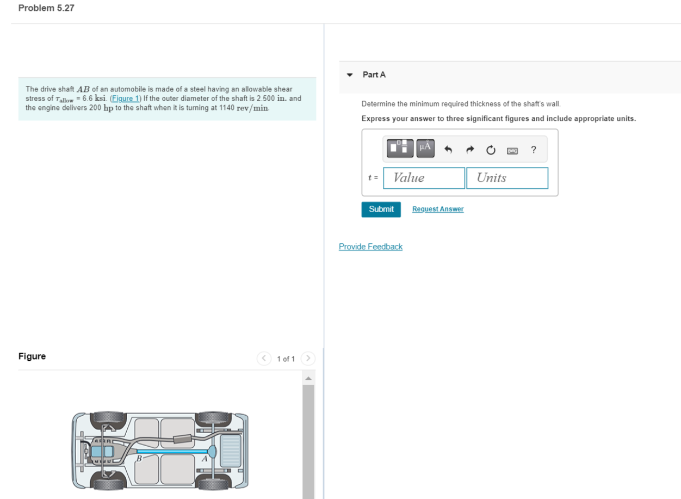Open the Figure 1 link in problem text
Image resolution: width=681 pixels, height=499 pixels.
[126, 98]
